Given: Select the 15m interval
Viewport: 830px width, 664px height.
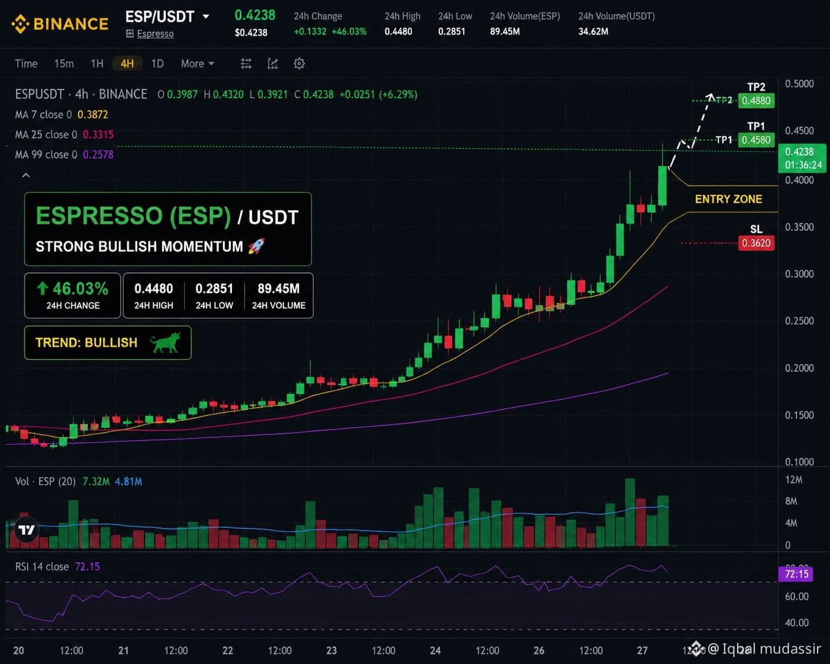Looking at the screenshot, I should tap(64, 63).
